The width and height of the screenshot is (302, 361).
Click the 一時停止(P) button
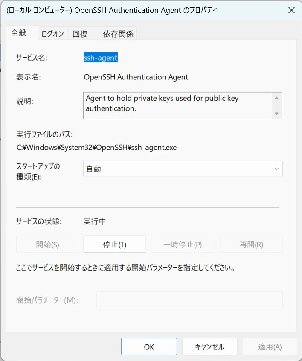click(182, 244)
